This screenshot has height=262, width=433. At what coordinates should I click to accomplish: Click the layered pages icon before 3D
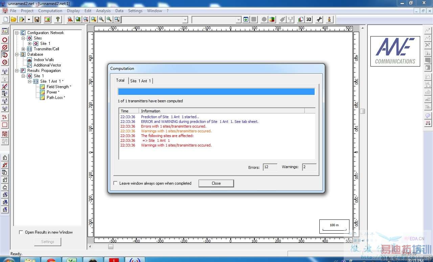pyautogui.click(x=301, y=20)
